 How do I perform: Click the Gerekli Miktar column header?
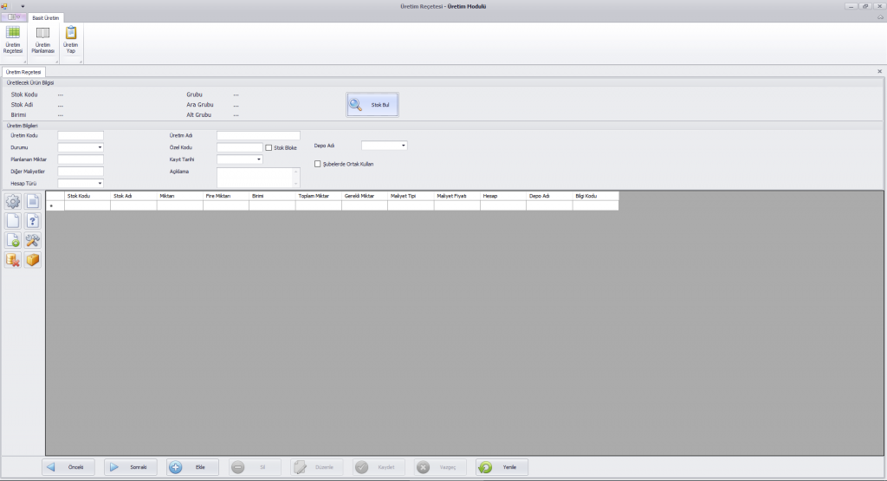point(365,196)
